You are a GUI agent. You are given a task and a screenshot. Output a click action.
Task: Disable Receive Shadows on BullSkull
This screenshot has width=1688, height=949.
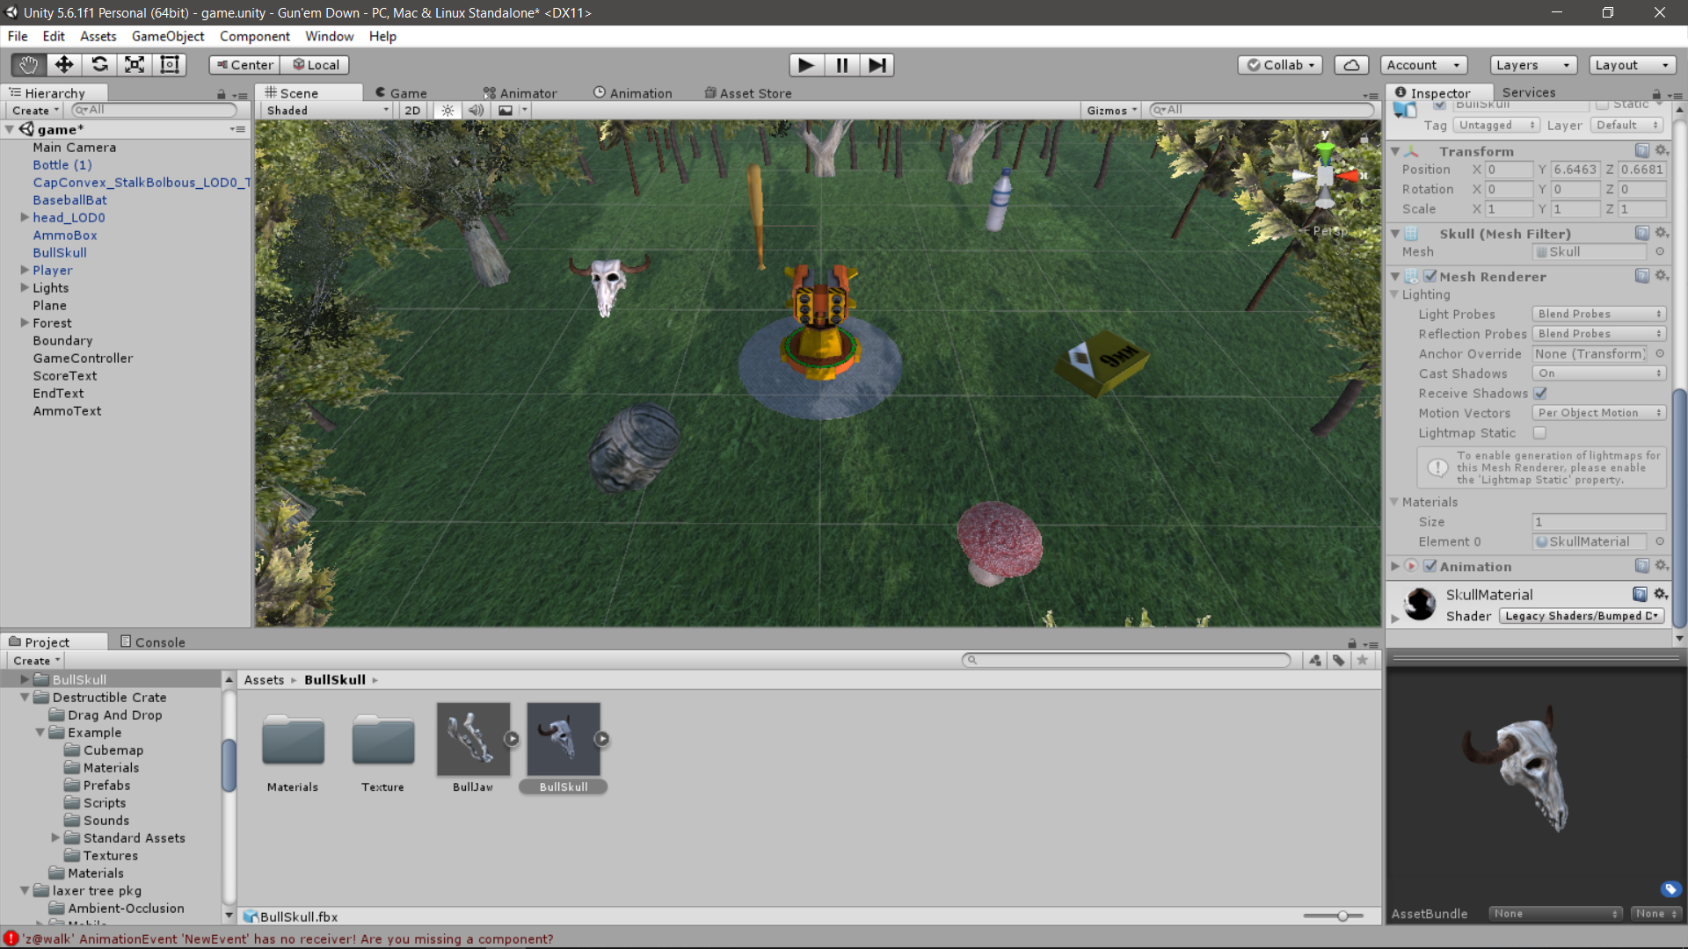click(x=1540, y=393)
